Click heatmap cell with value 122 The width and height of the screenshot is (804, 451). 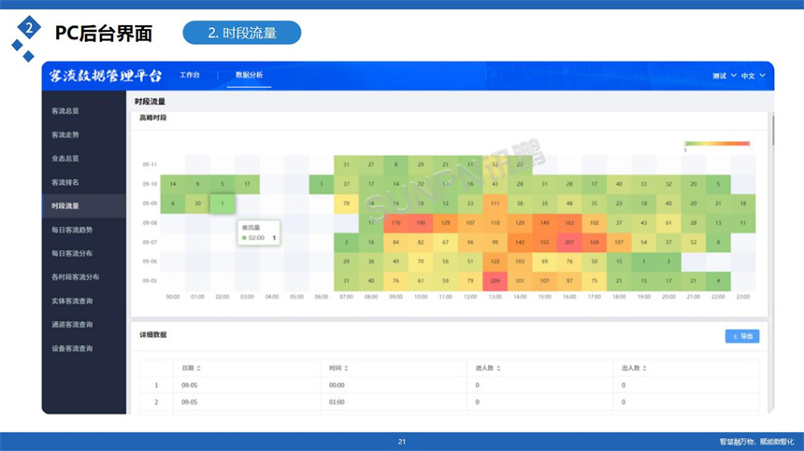tap(495, 261)
